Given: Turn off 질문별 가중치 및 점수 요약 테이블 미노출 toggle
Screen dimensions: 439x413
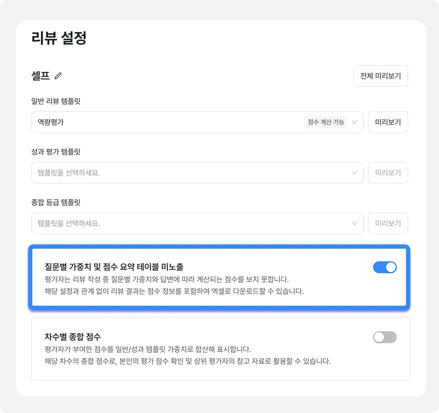Looking at the screenshot, I should click(x=385, y=267).
